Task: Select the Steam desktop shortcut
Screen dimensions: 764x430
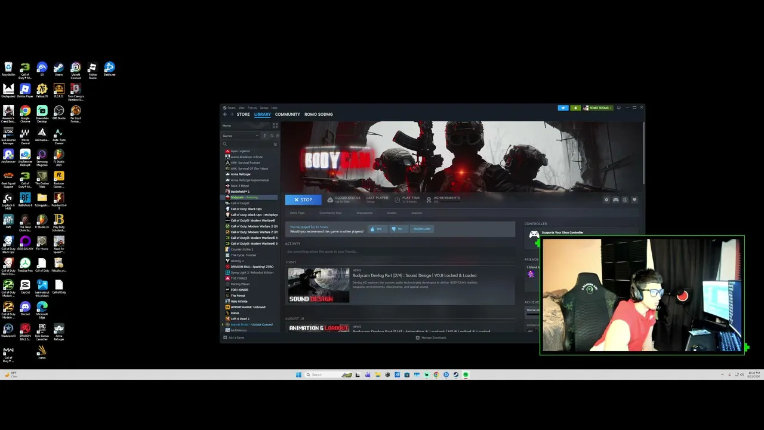Action: tap(58, 69)
